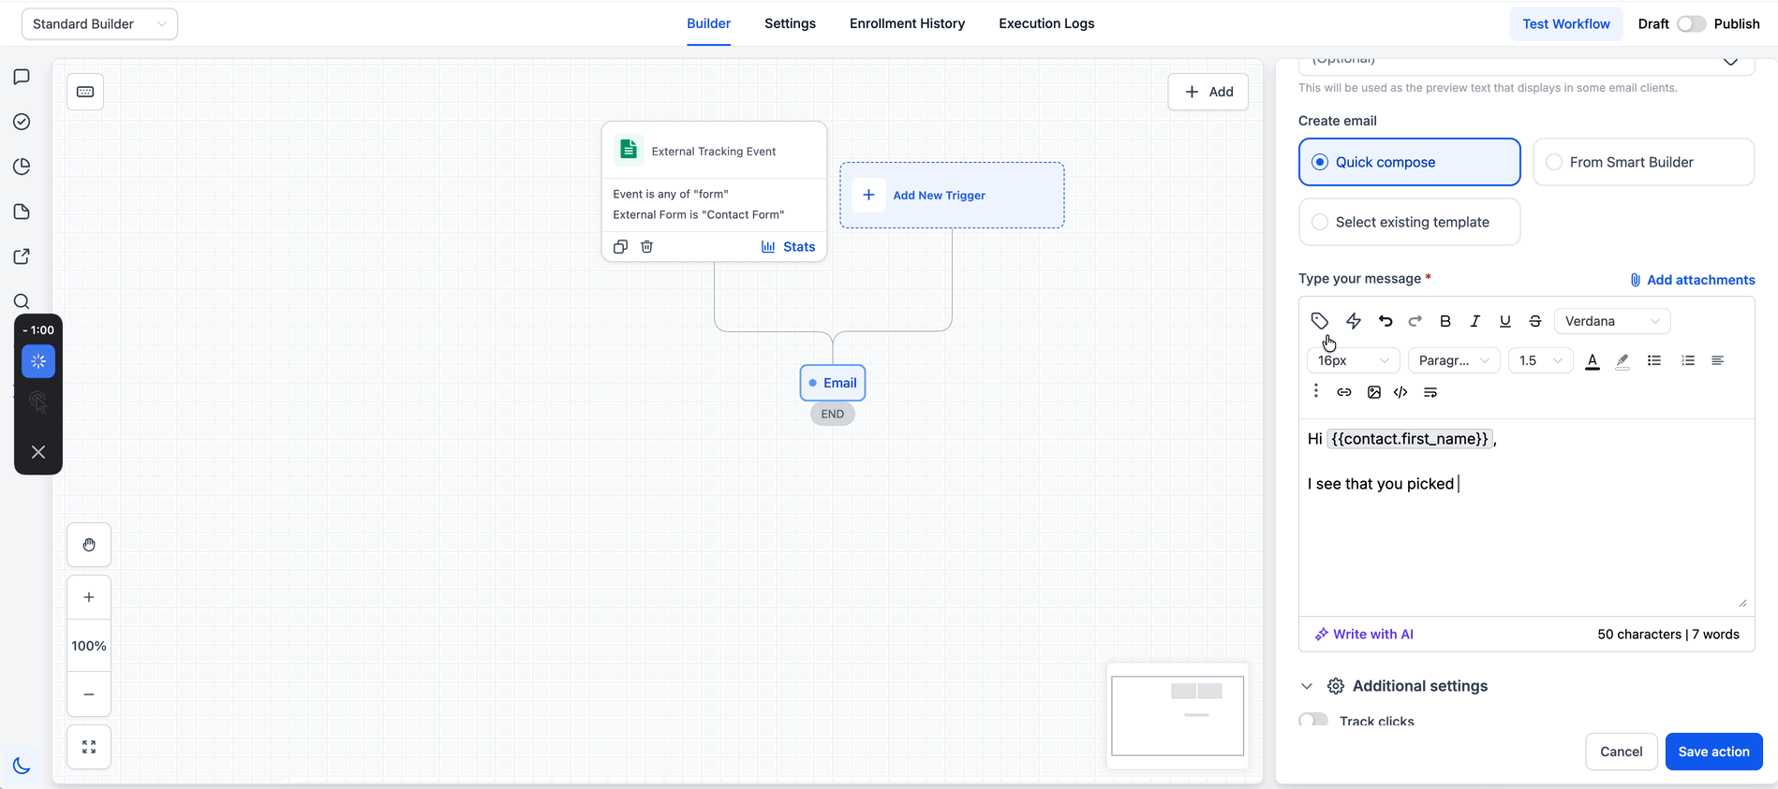The width and height of the screenshot is (1778, 789).
Task: Close the recording timer widget
Action: click(38, 452)
